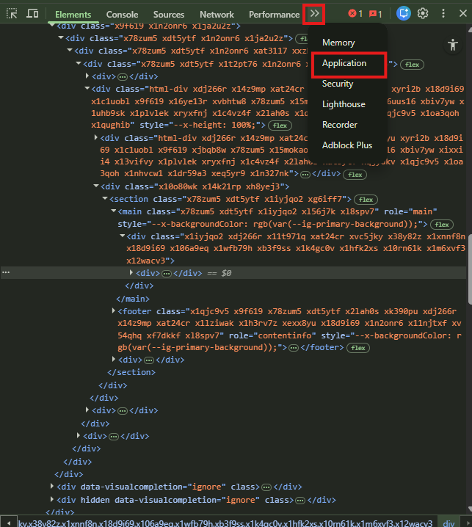The width and height of the screenshot is (472, 527).
Task: Switch to the Console tab
Action: coord(122,15)
